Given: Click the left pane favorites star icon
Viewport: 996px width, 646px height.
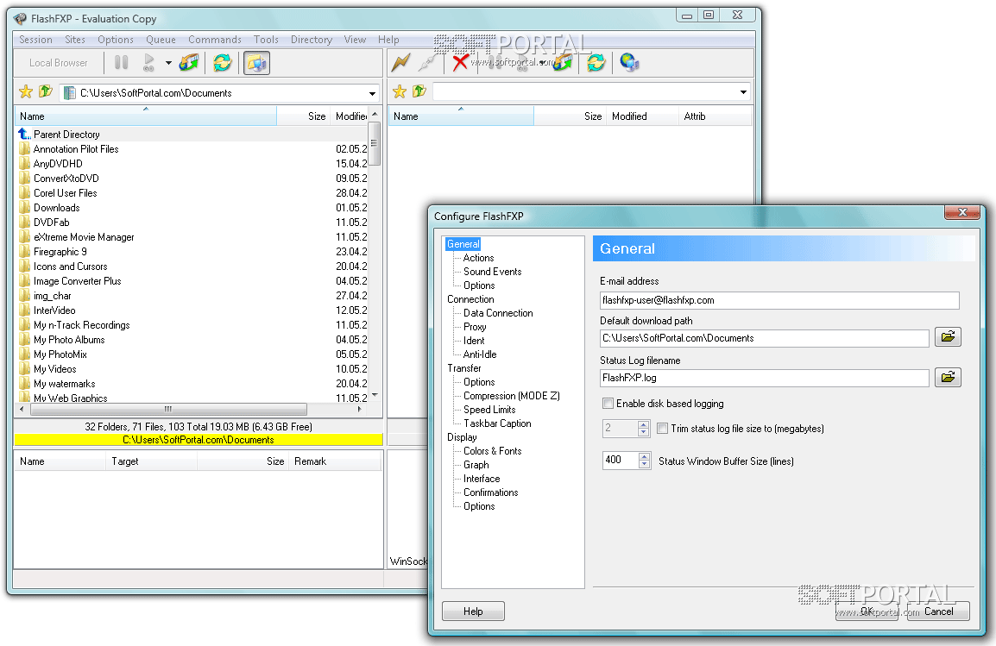Looking at the screenshot, I should coord(26,92).
